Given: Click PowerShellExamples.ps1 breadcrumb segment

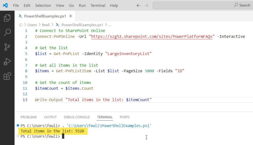Looking at the screenshot, I should (82, 25).
